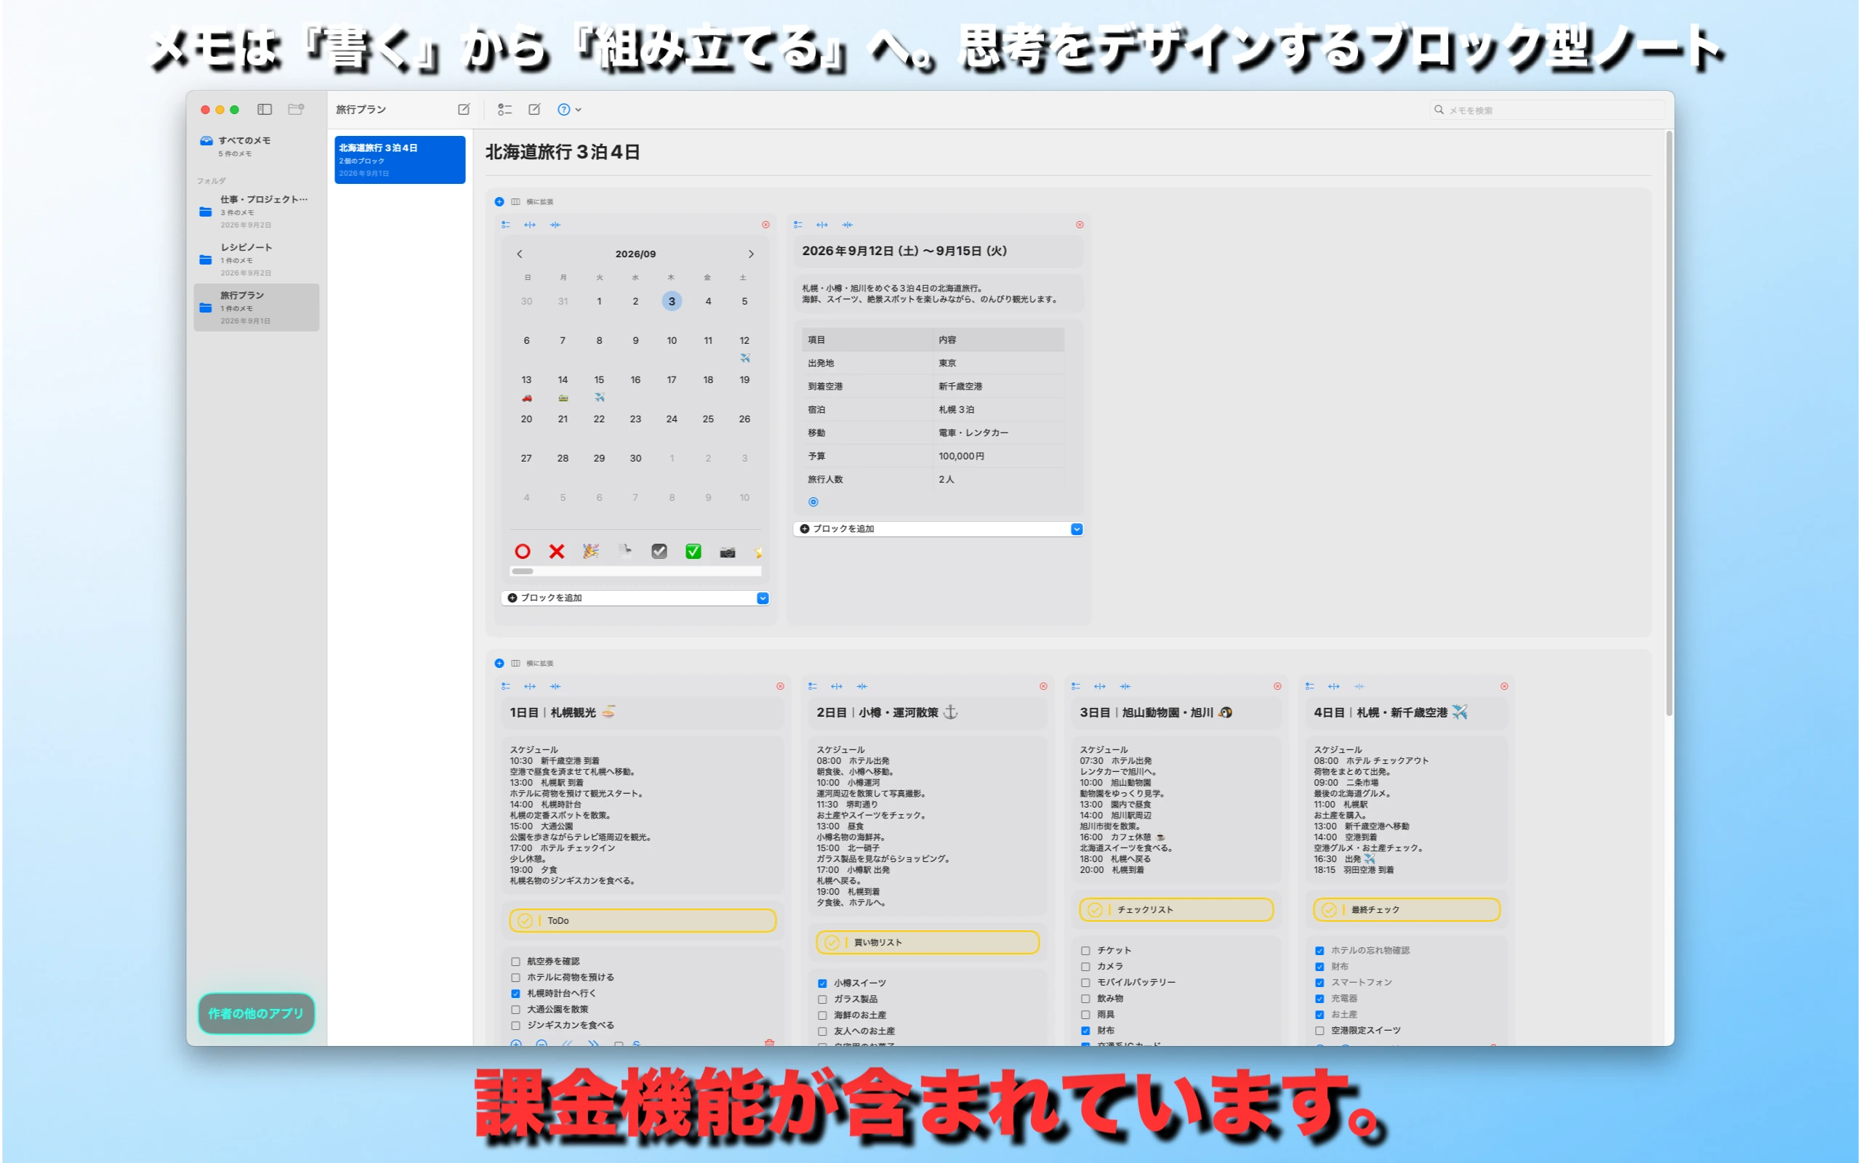Pick the green checkmark stamp
The image size is (1861, 1163).
click(694, 552)
